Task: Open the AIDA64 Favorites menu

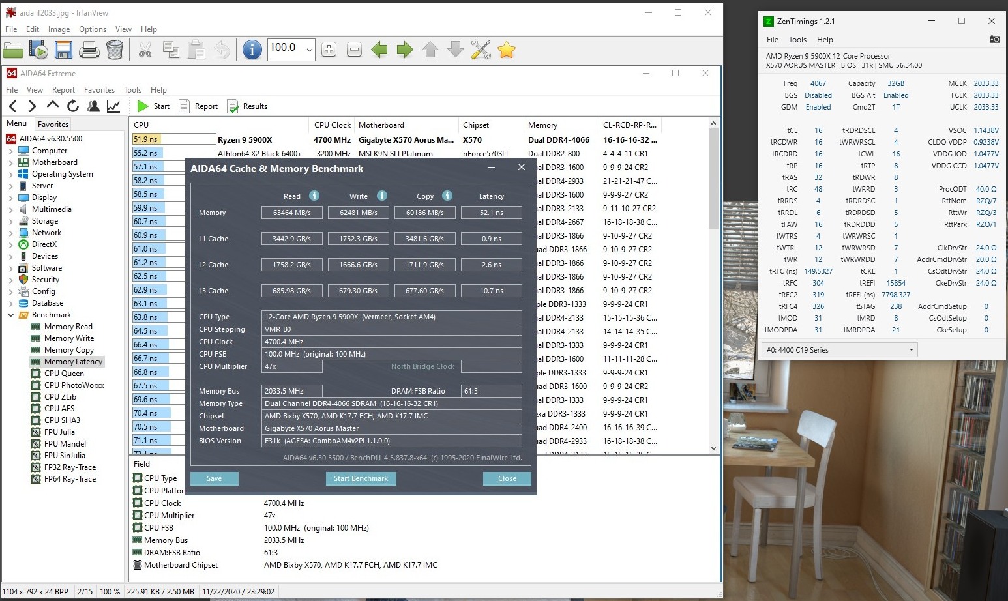Action: click(99, 90)
